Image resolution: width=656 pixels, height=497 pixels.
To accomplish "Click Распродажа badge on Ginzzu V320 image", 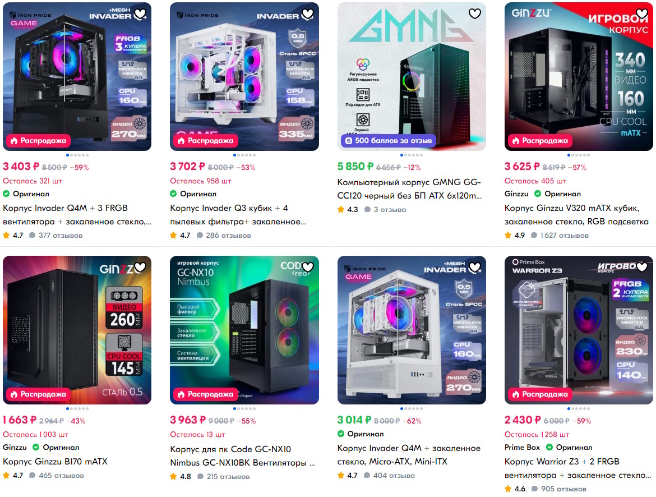I will [540, 141].
